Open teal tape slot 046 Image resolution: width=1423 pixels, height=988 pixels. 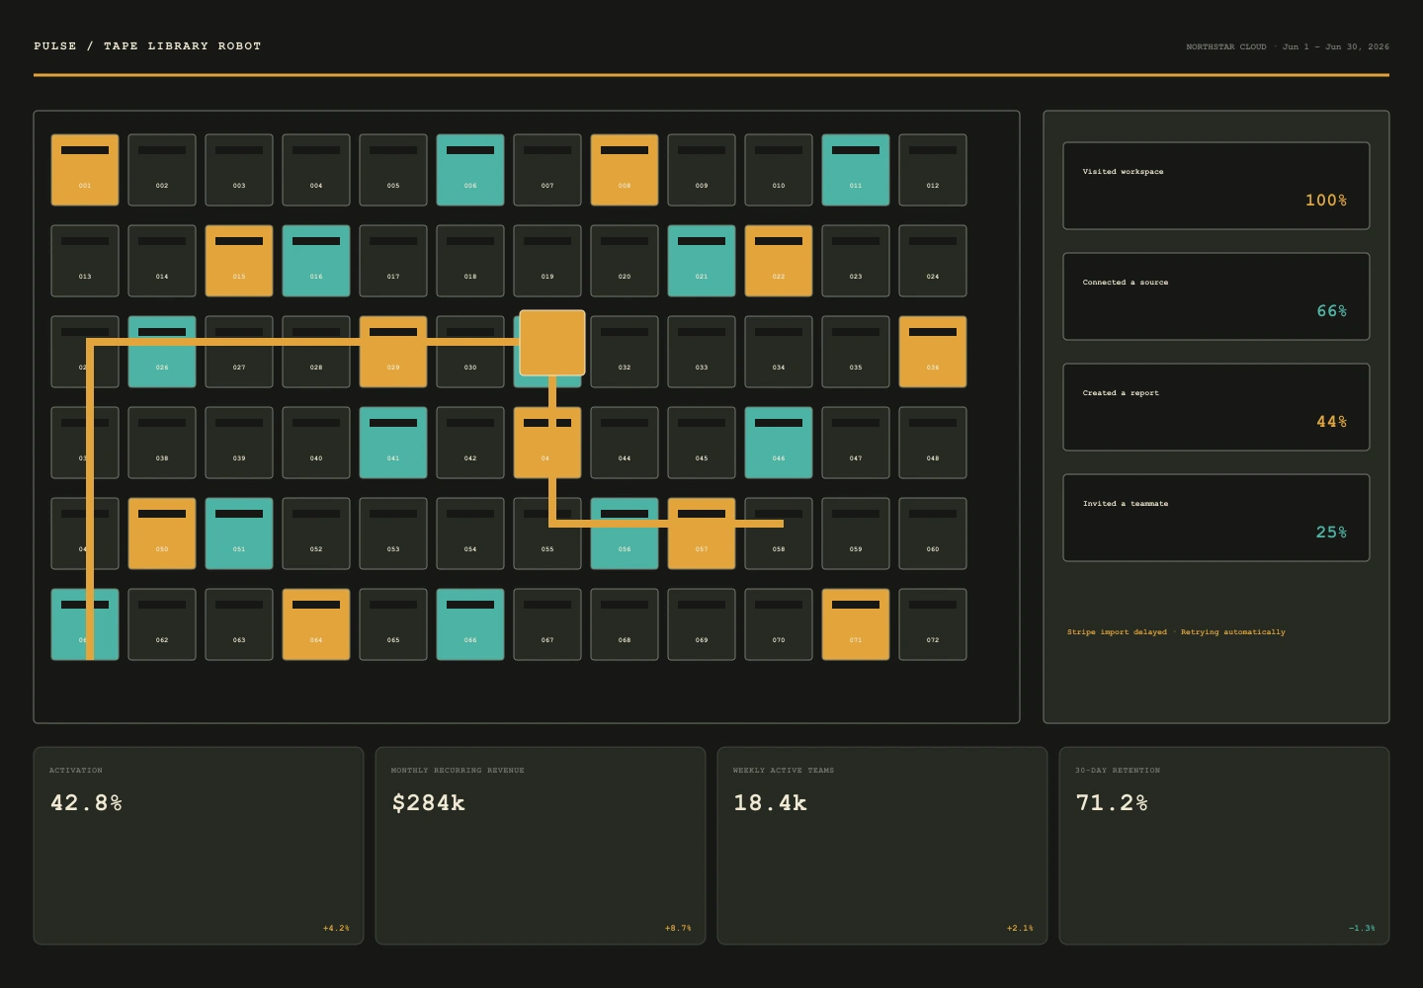click(x=779, y=443)
